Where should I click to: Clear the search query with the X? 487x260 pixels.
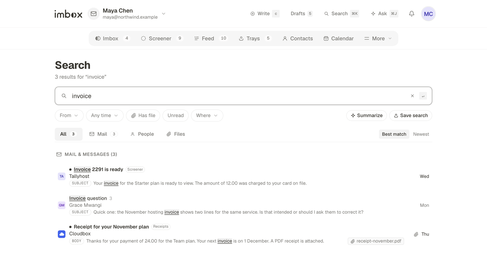[x=412, y=96]
